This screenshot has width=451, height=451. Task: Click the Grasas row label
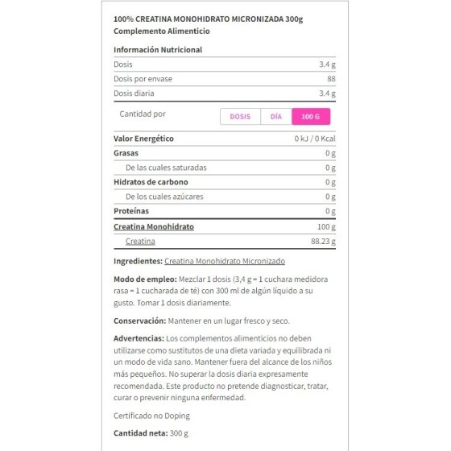tap(126, 153)
